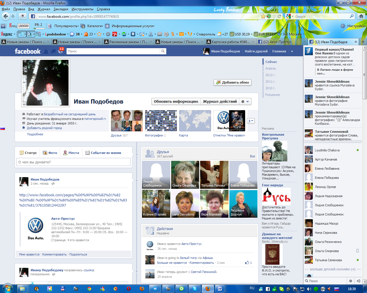Click the chat sidebar scrollbar
The width and height of the screenshot is (367, 293).
364,74
